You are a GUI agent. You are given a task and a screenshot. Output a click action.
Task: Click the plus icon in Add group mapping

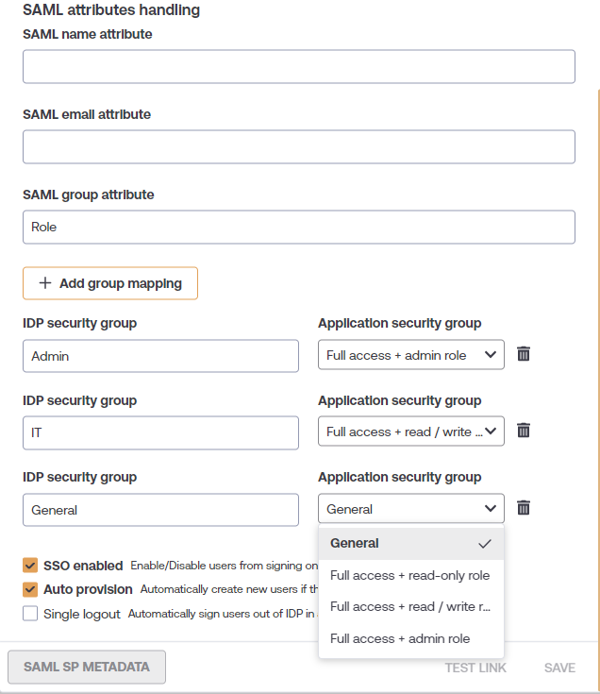(x=45, y=283)
